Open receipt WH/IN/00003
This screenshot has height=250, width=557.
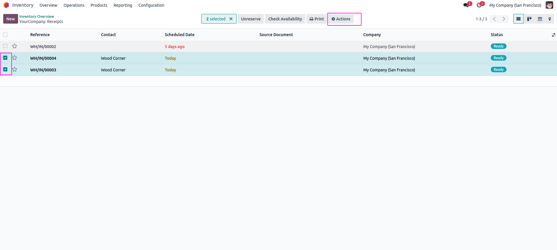pos(43,70)
